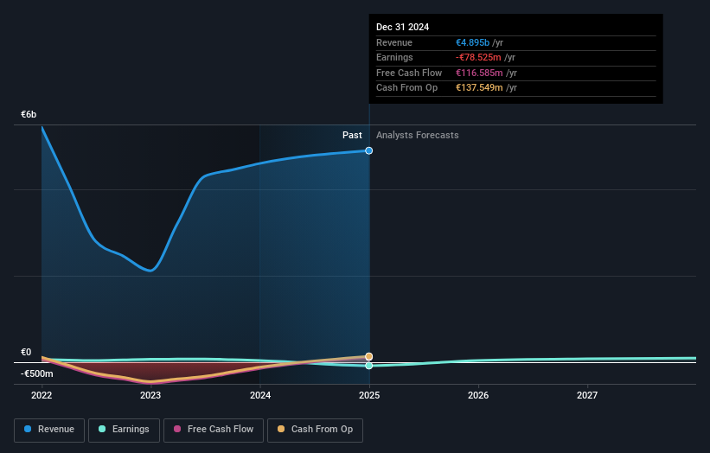This screenshot has width=710, height=453.
Task: Click the Dec 31 2024 tooltip date
Action: click(x=402, y=27)
